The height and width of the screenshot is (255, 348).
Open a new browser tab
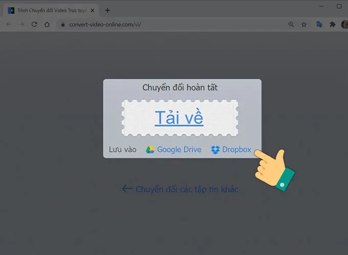click(x=107, y=10)
